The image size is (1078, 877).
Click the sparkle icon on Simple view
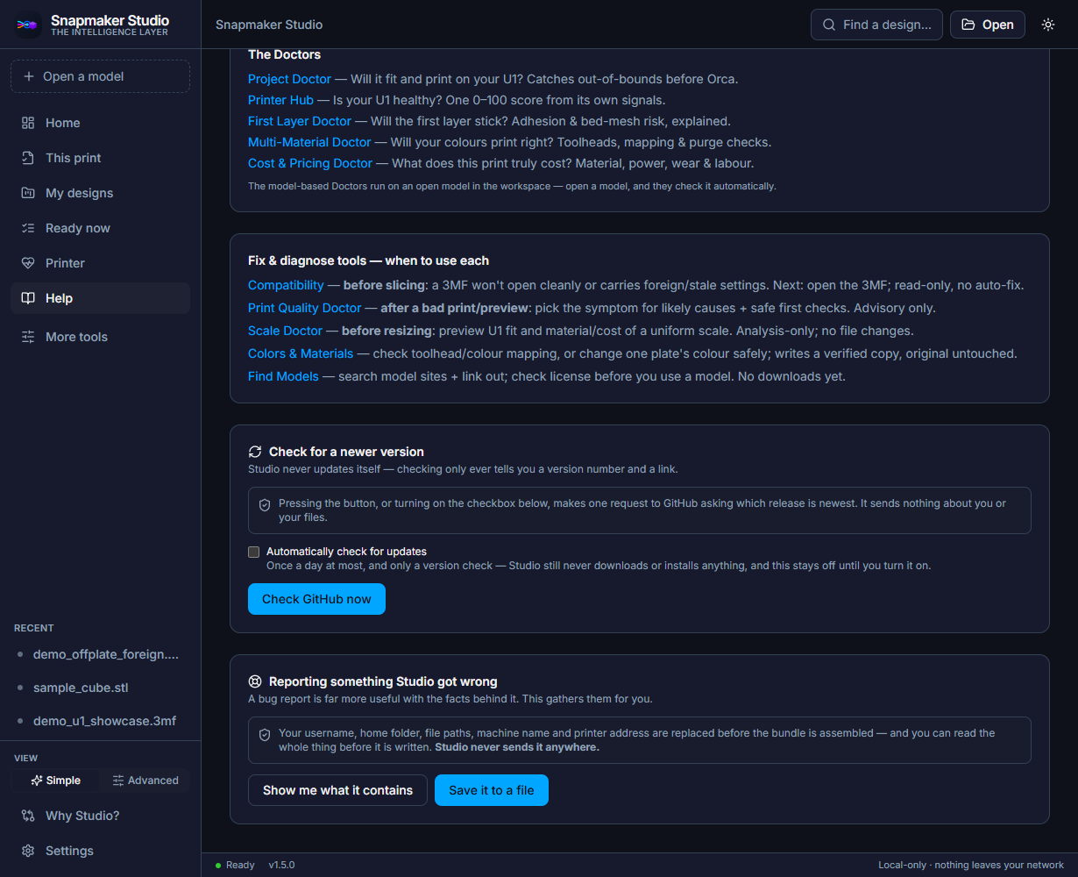(37, 781)
